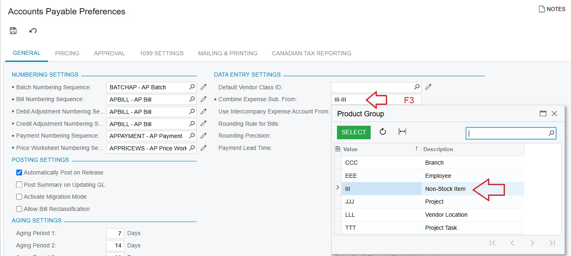
Task: Enable Activate Migration Mode
Action: tap(19, 197)
